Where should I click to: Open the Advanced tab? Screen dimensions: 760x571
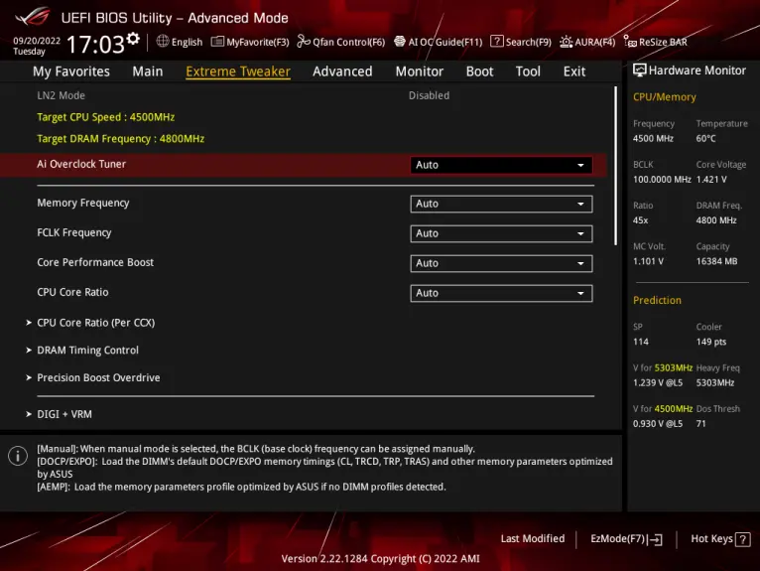point(342,71)
